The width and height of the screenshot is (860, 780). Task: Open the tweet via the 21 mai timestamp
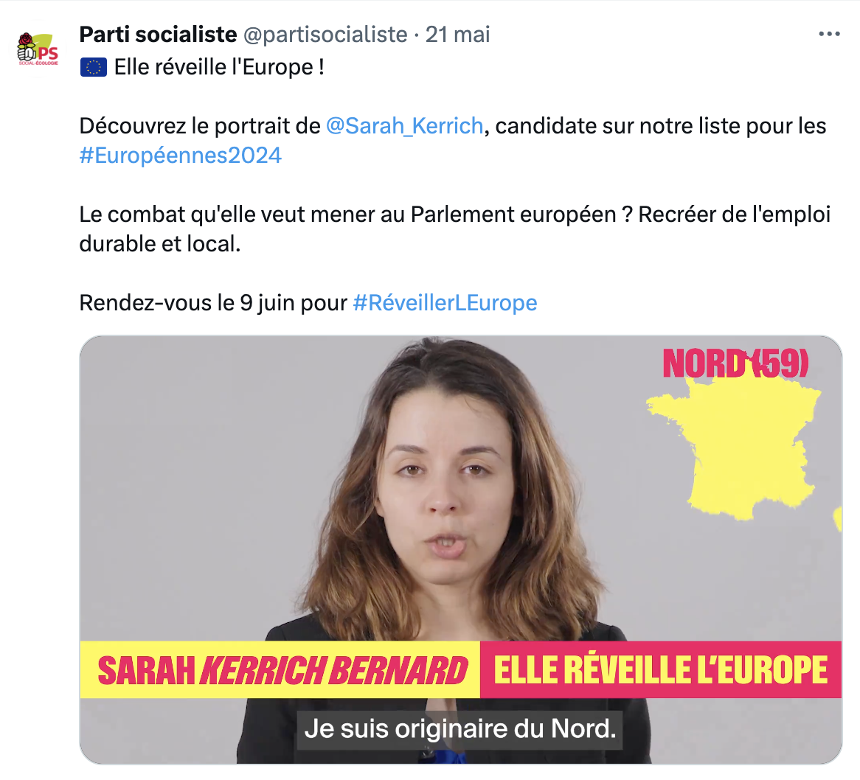(x=458, y=35)
